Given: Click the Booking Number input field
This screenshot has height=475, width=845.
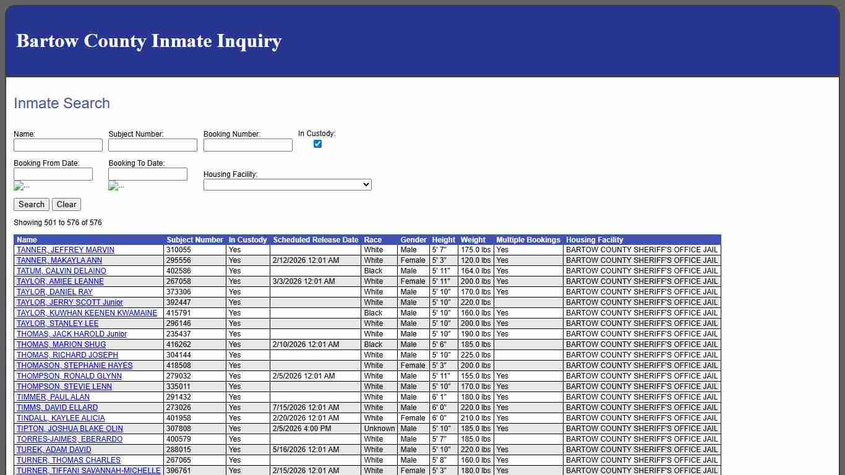Looking at the screenshot, I should (x=247, y=145).
